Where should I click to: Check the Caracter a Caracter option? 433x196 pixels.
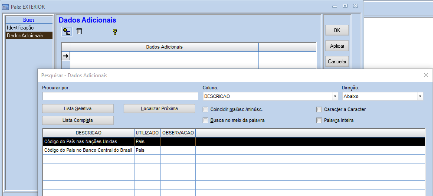(319, 109)
